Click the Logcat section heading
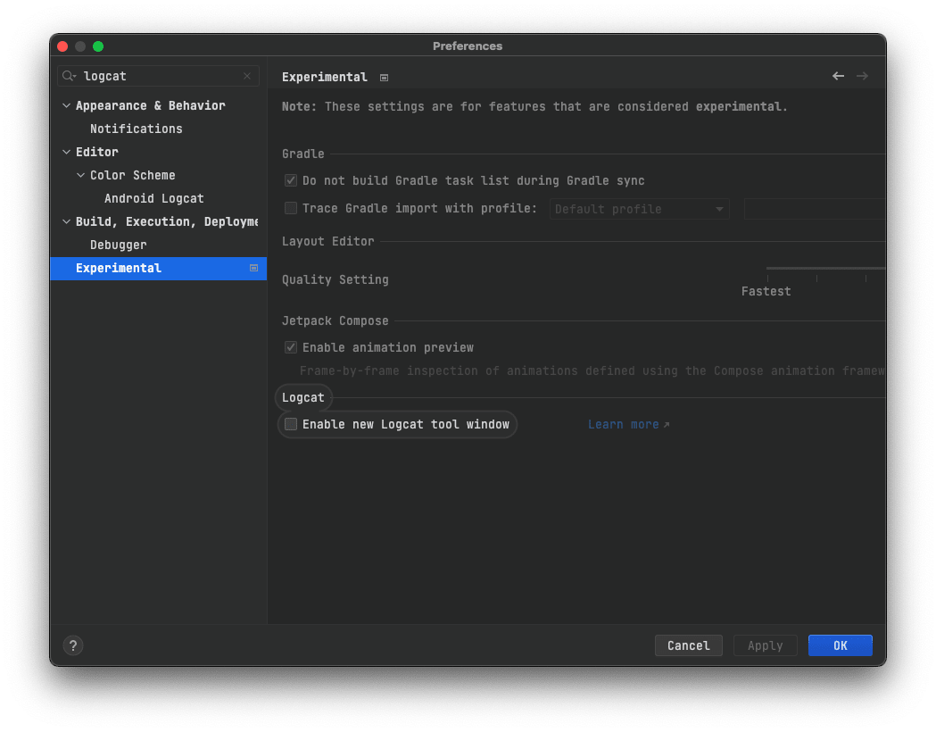Image resolution: width=936 pixels, height=732 pixels. pos(303,397)
